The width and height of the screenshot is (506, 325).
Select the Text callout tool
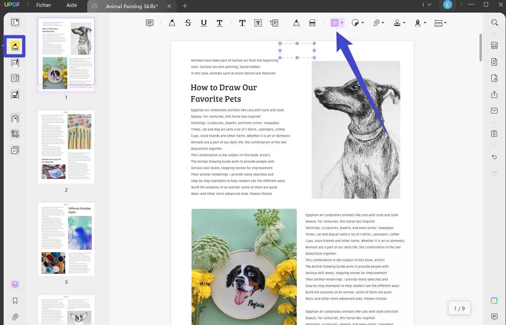[274, 23]
